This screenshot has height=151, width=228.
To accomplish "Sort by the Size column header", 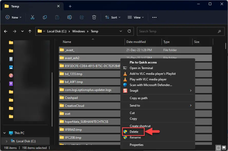I will click(x=203, y=42).
